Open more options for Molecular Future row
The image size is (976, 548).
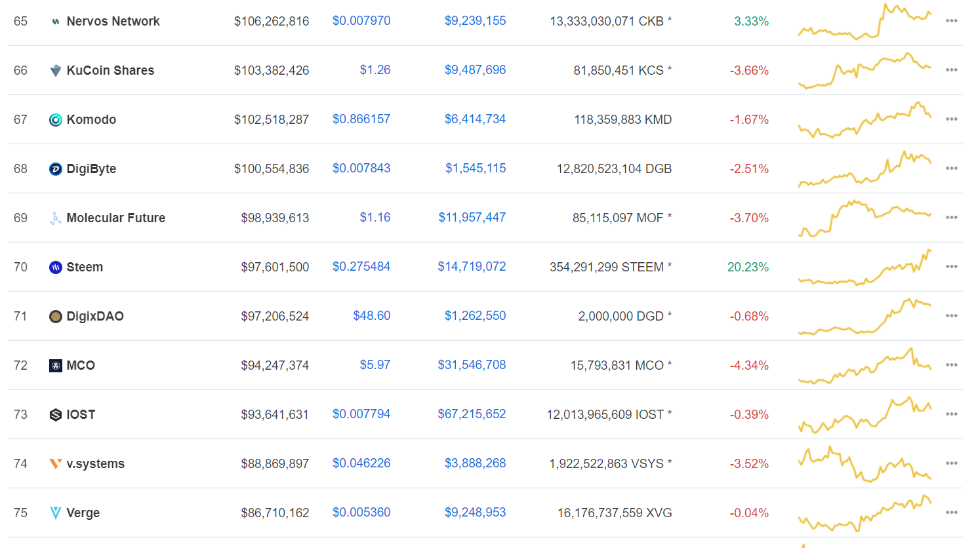pos(952,218)
